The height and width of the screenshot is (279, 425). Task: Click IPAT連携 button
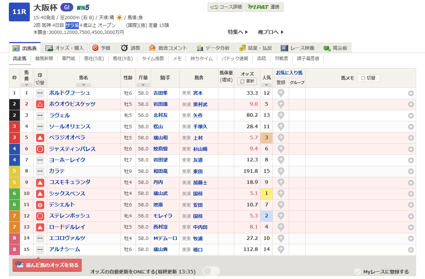click(264, 7)
